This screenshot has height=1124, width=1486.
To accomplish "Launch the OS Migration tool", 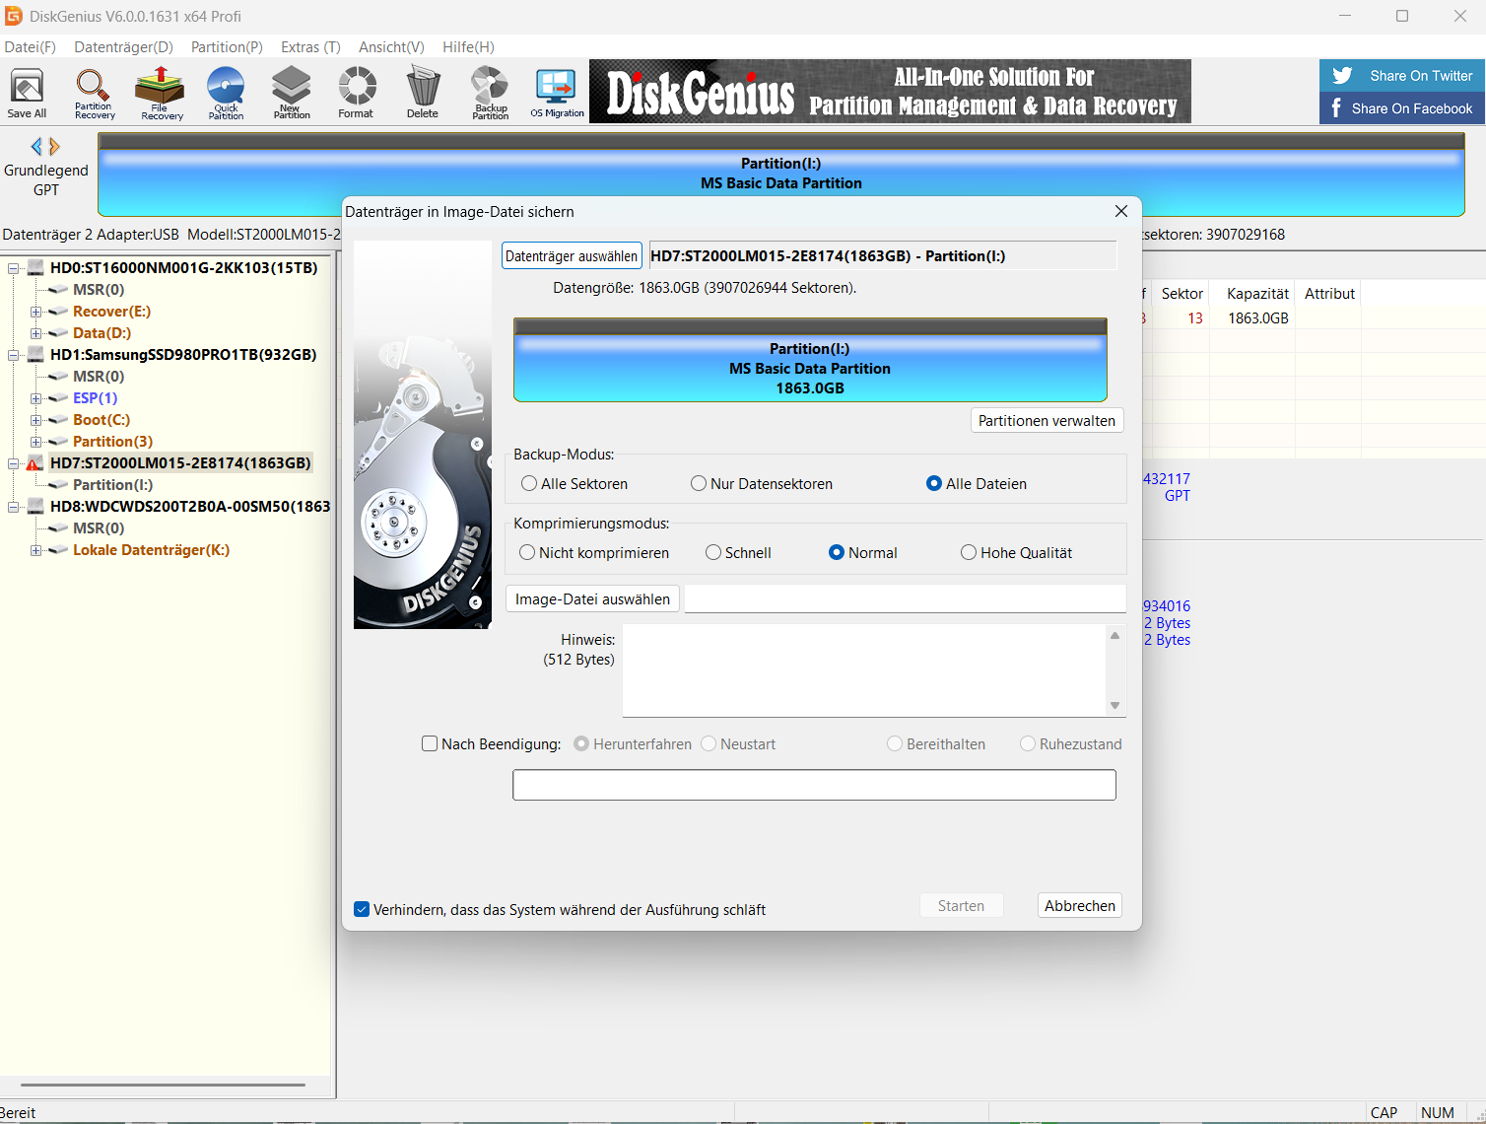I will click(557, 94).
